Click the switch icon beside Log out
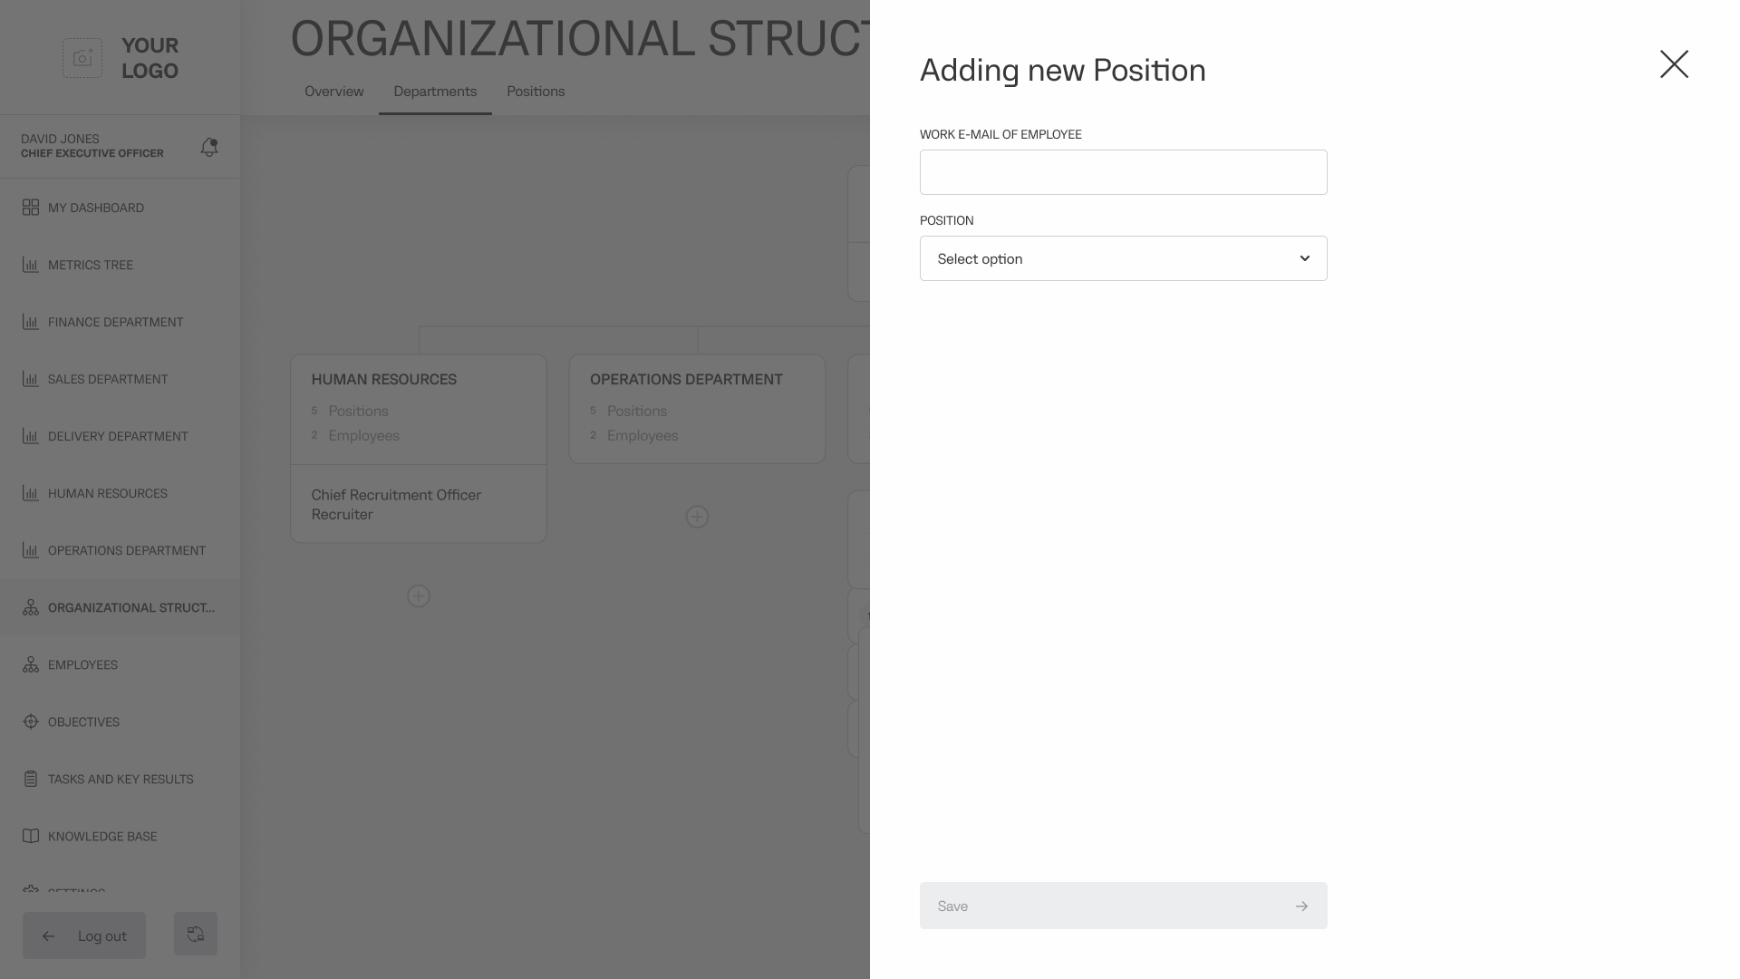This screenshot has height=979, width=1740. (196, 934)
